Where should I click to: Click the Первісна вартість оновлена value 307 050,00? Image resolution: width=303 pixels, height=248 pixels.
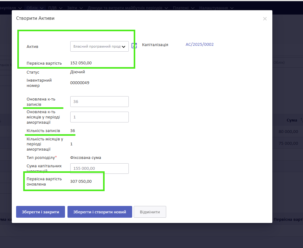click(x=81, y=182)
